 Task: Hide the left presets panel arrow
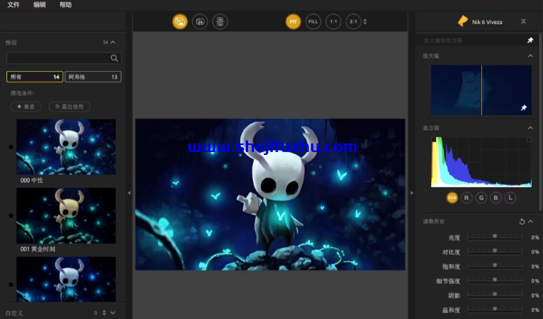click(x=129, y=193)
